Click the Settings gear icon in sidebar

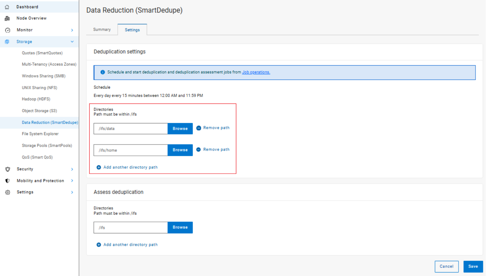click(x=8, y=192)
